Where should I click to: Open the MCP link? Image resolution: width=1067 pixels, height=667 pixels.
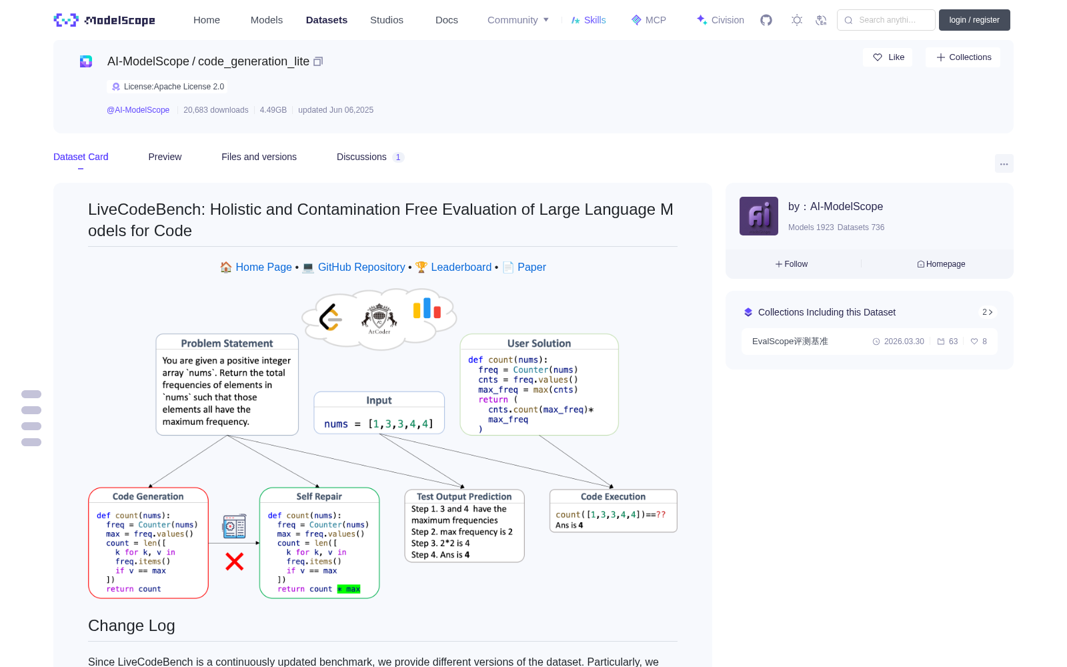click(649, 20)
